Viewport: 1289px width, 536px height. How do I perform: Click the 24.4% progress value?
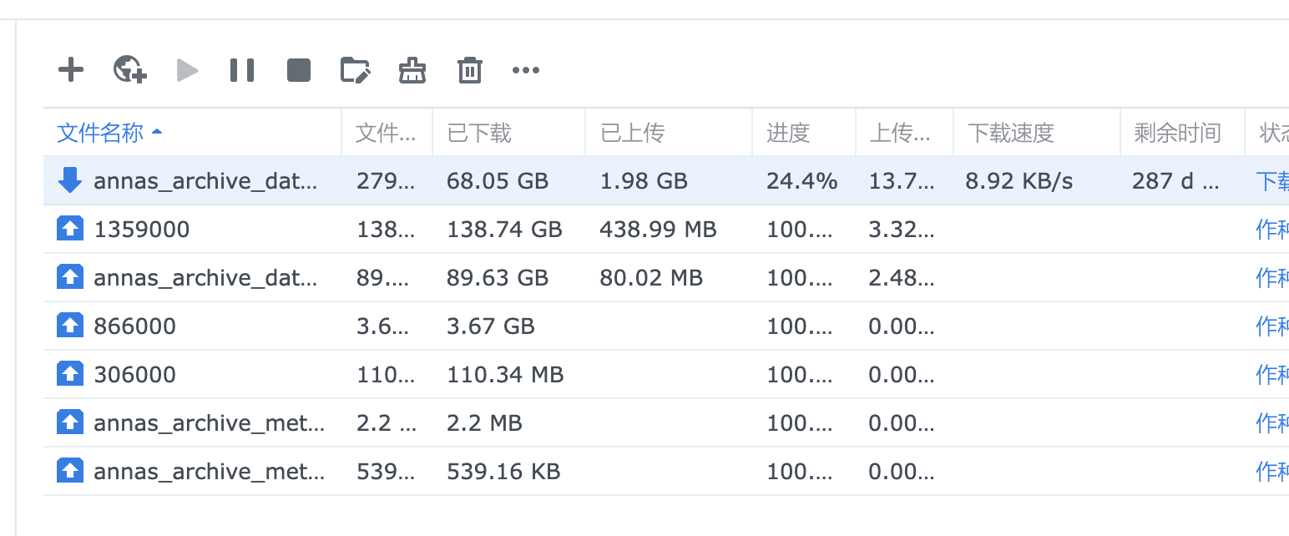click(x=801, y=181)
